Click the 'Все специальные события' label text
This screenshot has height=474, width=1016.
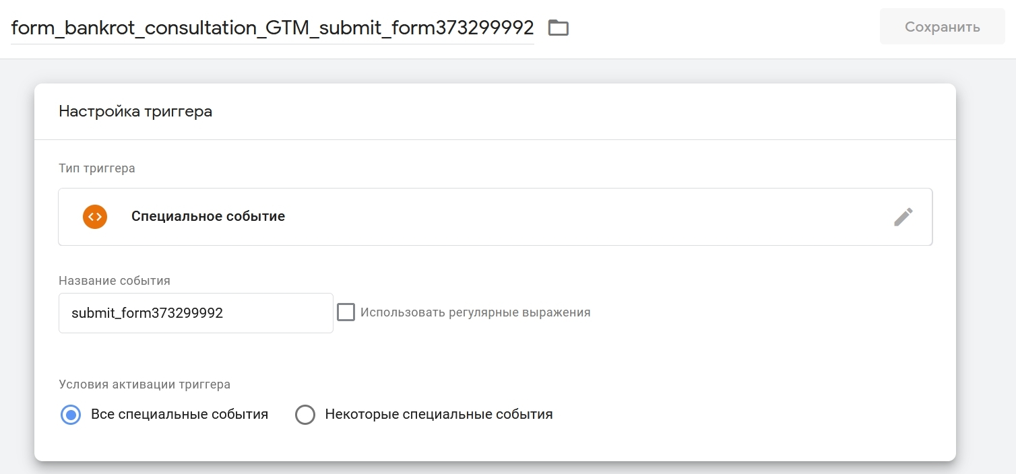(x=179, y=415)
